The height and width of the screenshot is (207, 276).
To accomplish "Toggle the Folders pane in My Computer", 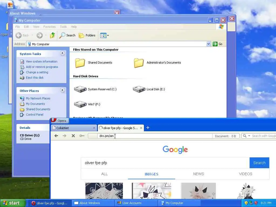I will [87, 35].
